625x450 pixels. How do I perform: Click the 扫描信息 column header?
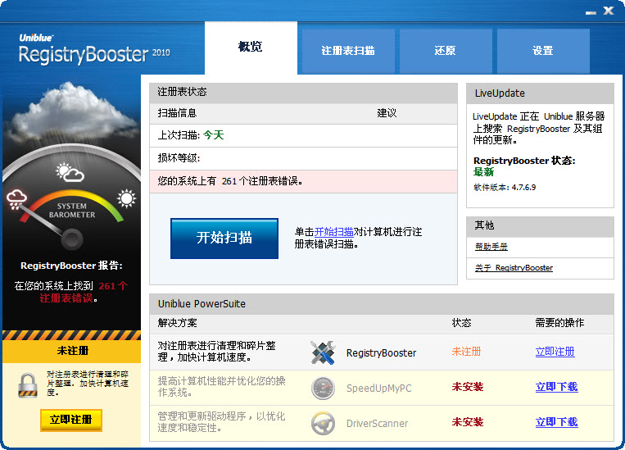[x=178, y=113]
